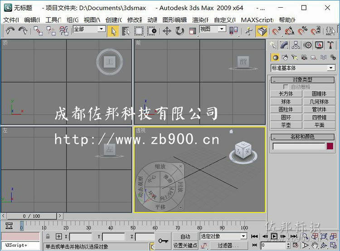The width and height of the screenshot is (340, 251).
Task: Collapse the 对象类型 rollout
Action: [x=302, y=80]
